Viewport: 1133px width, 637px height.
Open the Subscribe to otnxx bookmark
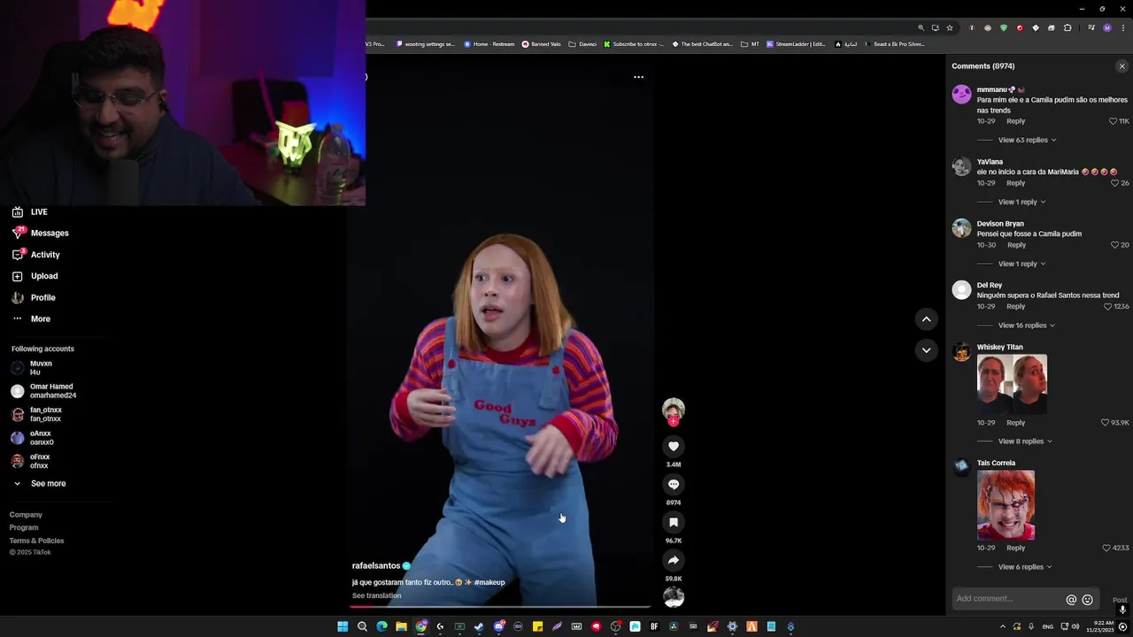click(x=634, y=44)
